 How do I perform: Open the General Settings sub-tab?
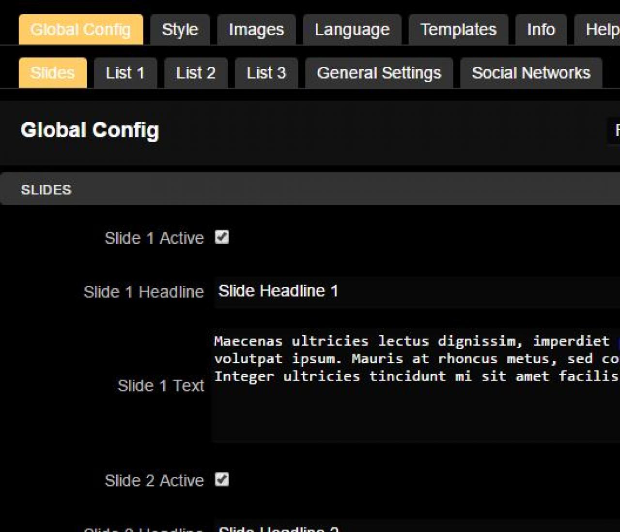point(379,73)
